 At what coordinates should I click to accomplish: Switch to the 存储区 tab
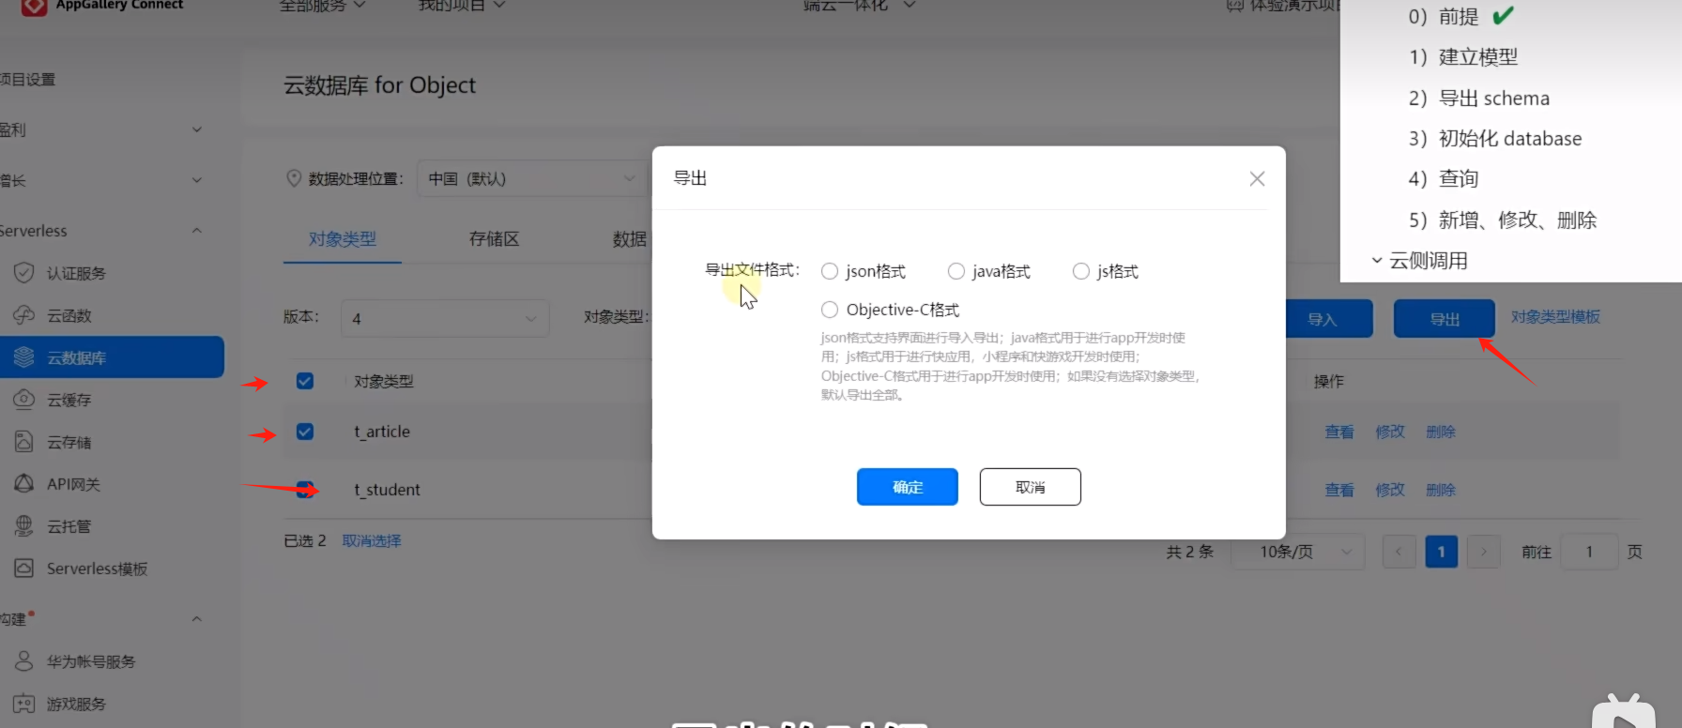[x=495, y=239]
